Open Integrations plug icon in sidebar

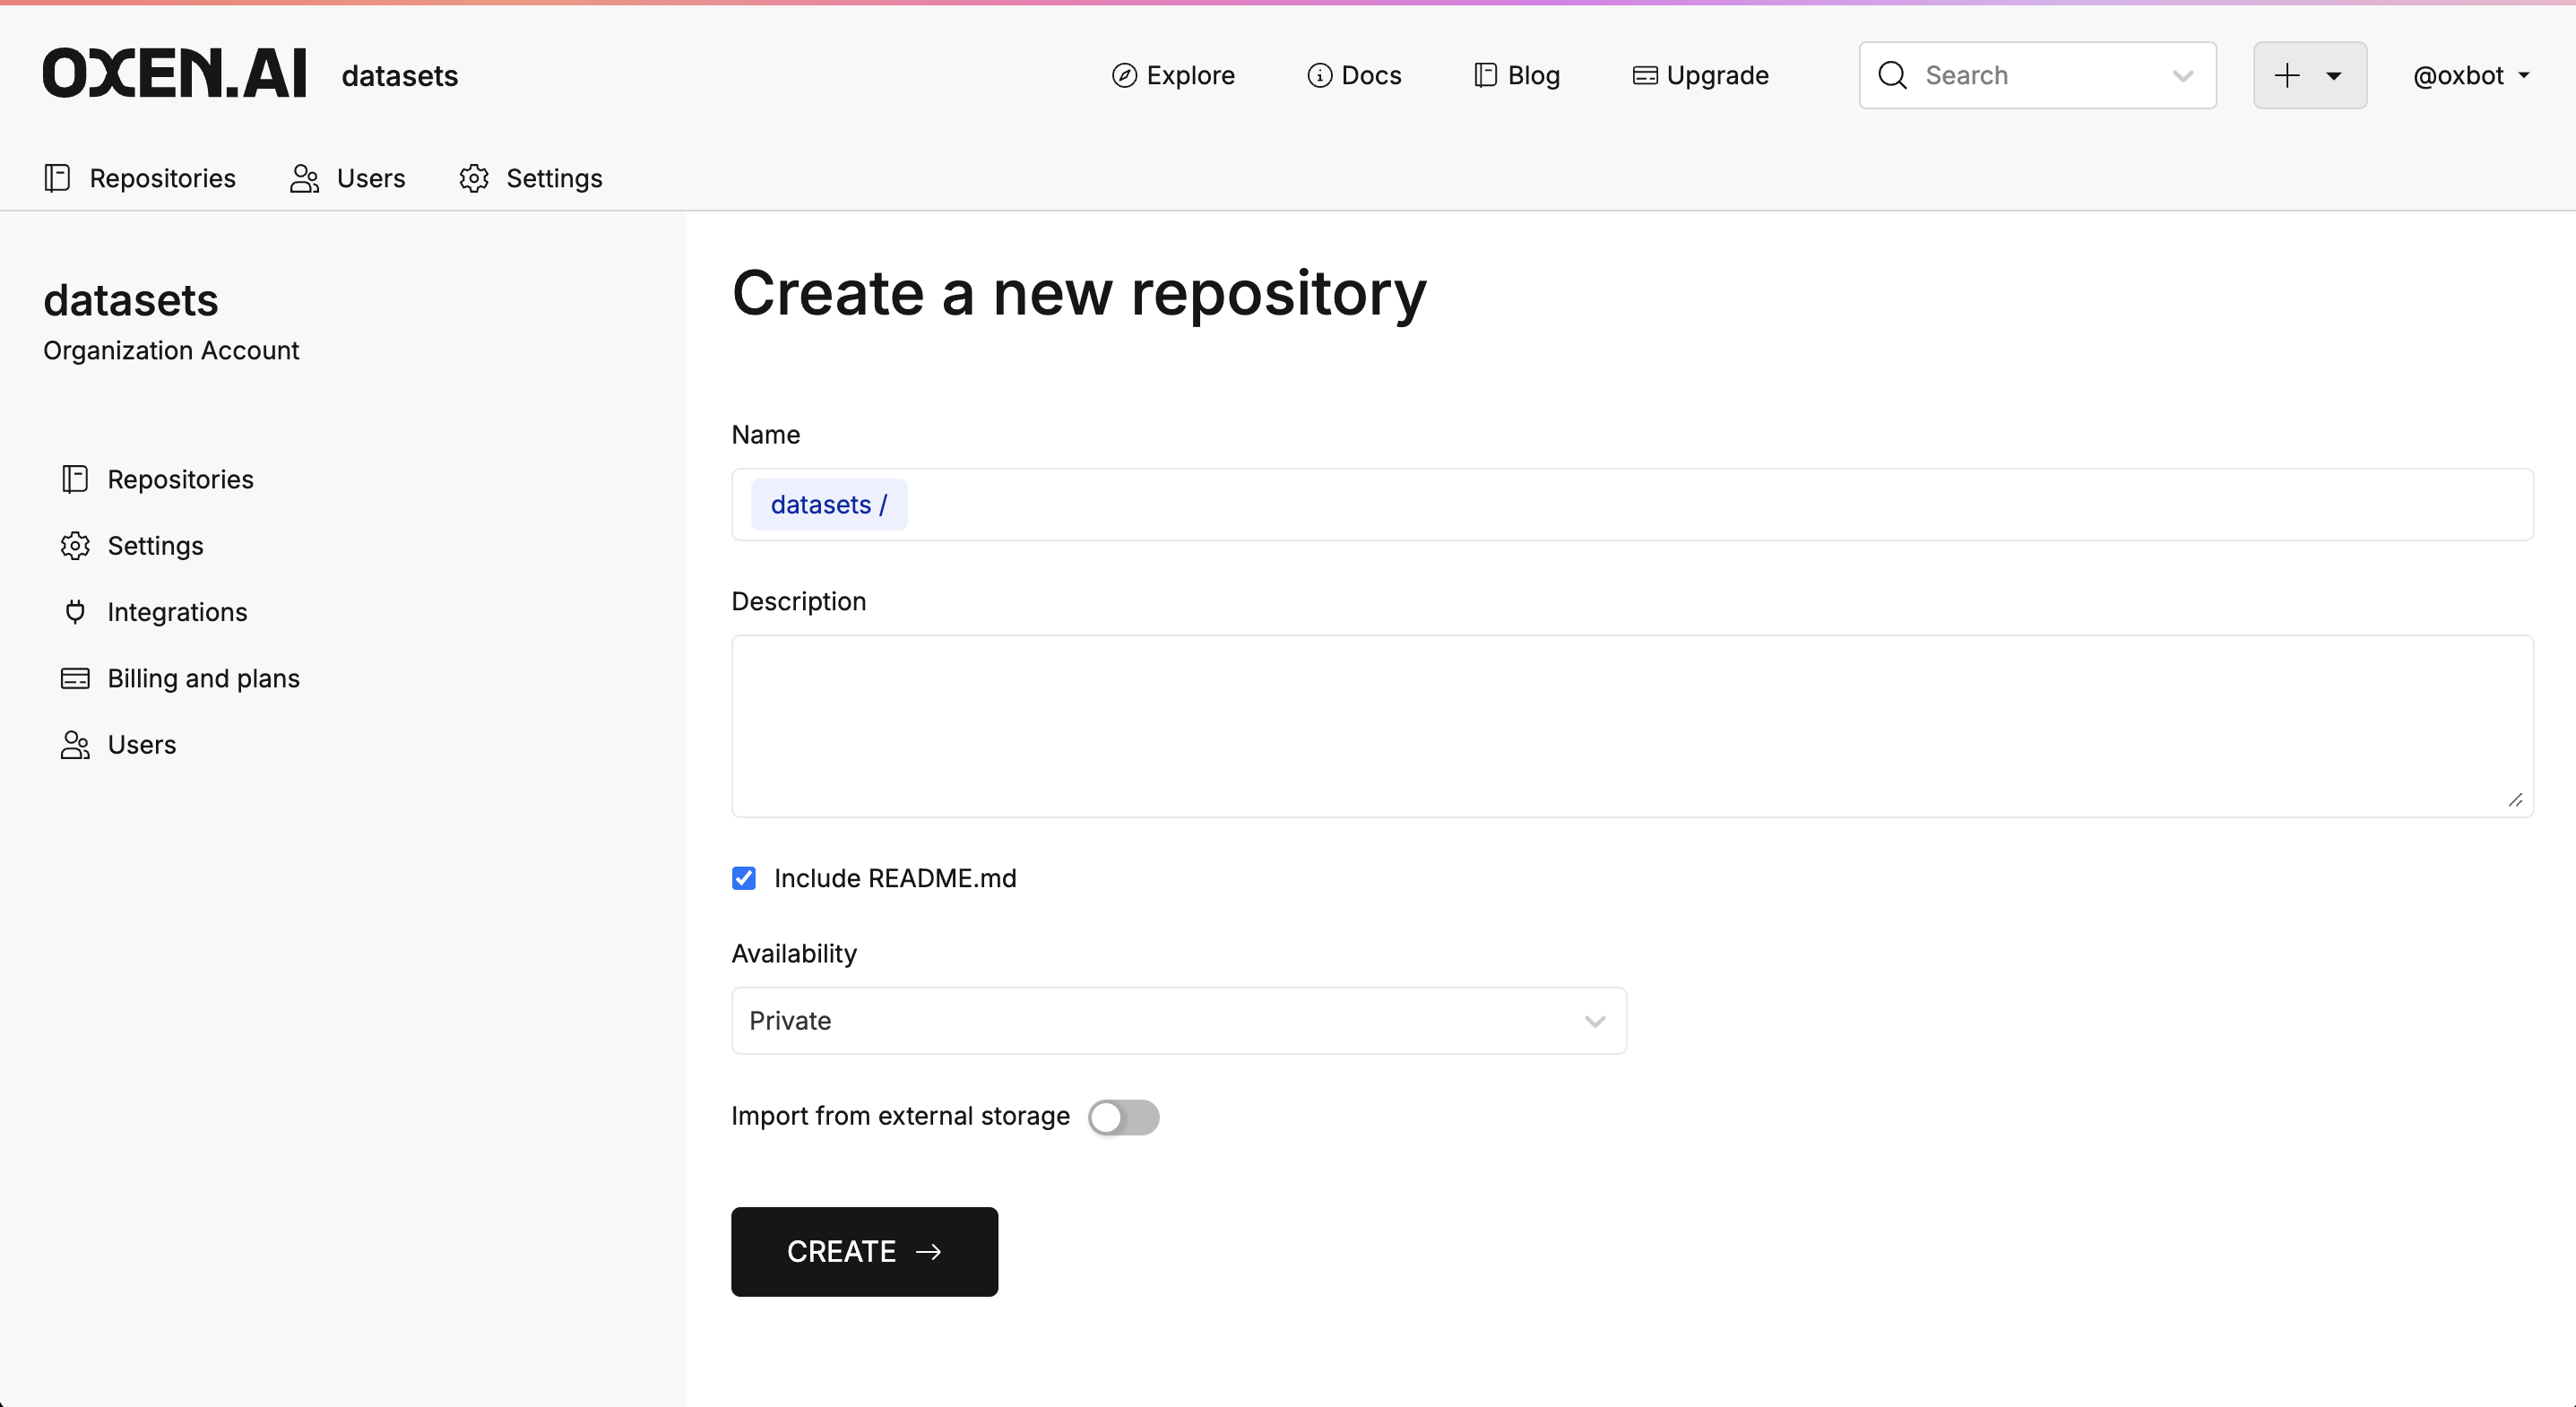75,612
